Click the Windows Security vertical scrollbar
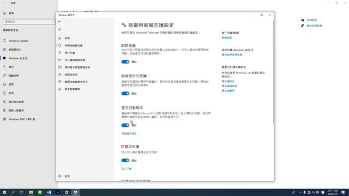This screenshot has height=196, width=349. [x=273, y=72]
